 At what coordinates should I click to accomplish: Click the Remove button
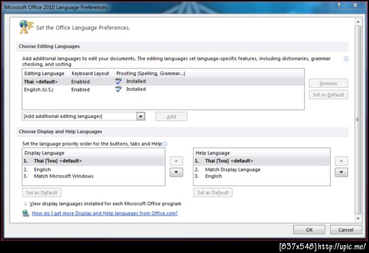(x=328, y=84)
